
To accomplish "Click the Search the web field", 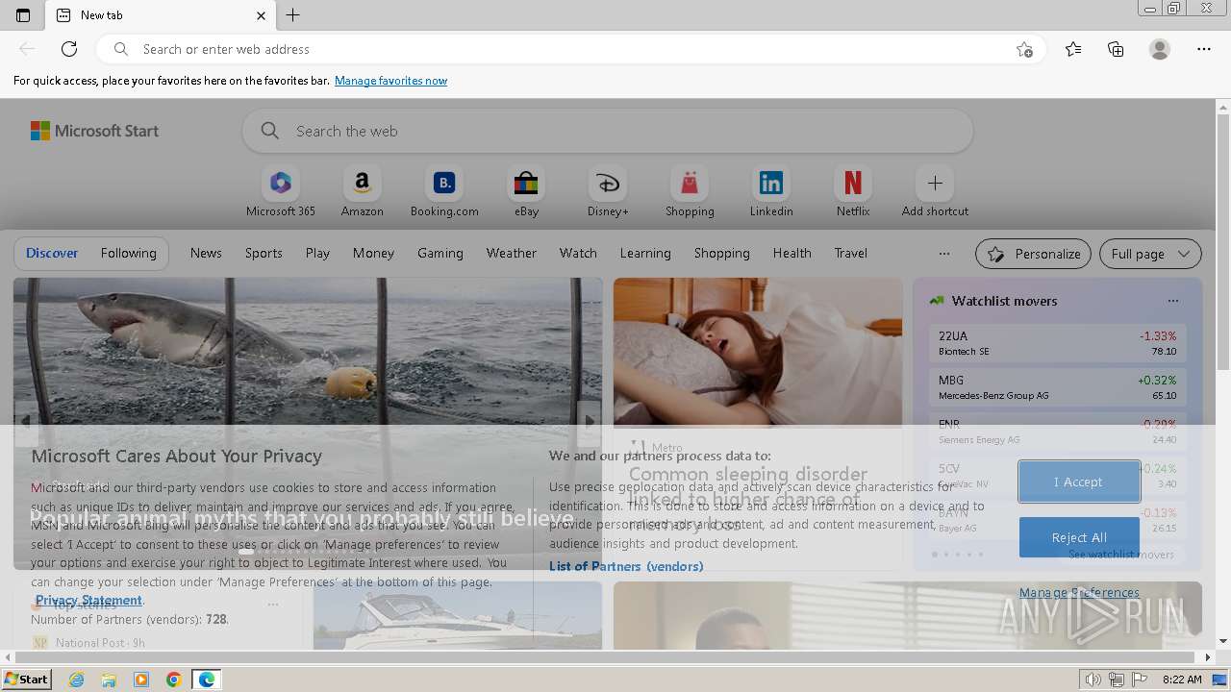I will pos(608,131).
